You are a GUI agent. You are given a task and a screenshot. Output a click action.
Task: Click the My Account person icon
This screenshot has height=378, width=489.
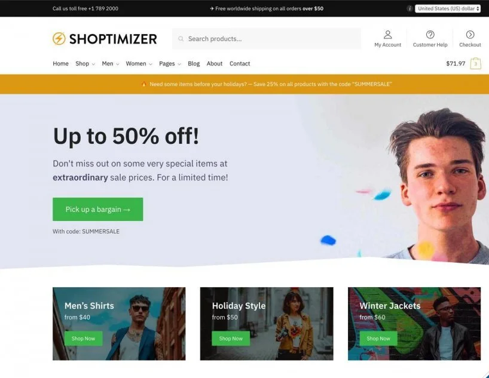387,34
